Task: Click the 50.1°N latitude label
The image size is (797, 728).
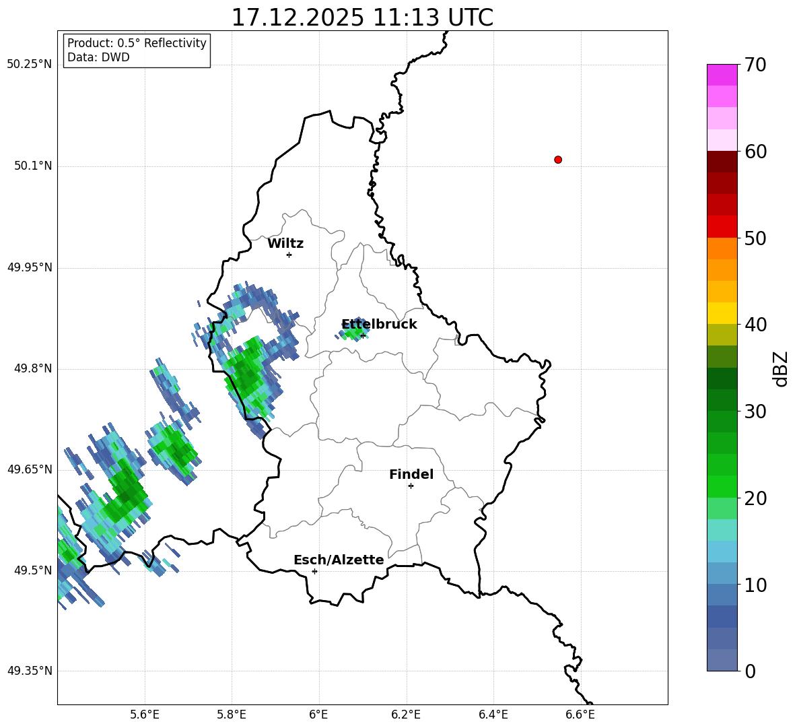Action: 32,166
